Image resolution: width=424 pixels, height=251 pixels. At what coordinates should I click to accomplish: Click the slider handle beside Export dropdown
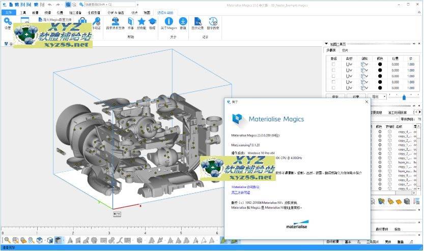click(404, 97)
